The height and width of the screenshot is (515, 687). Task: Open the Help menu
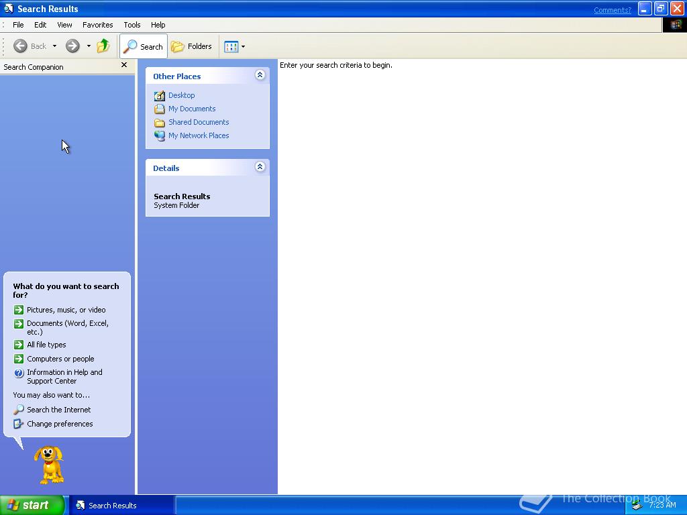click(x=158, y=25)
